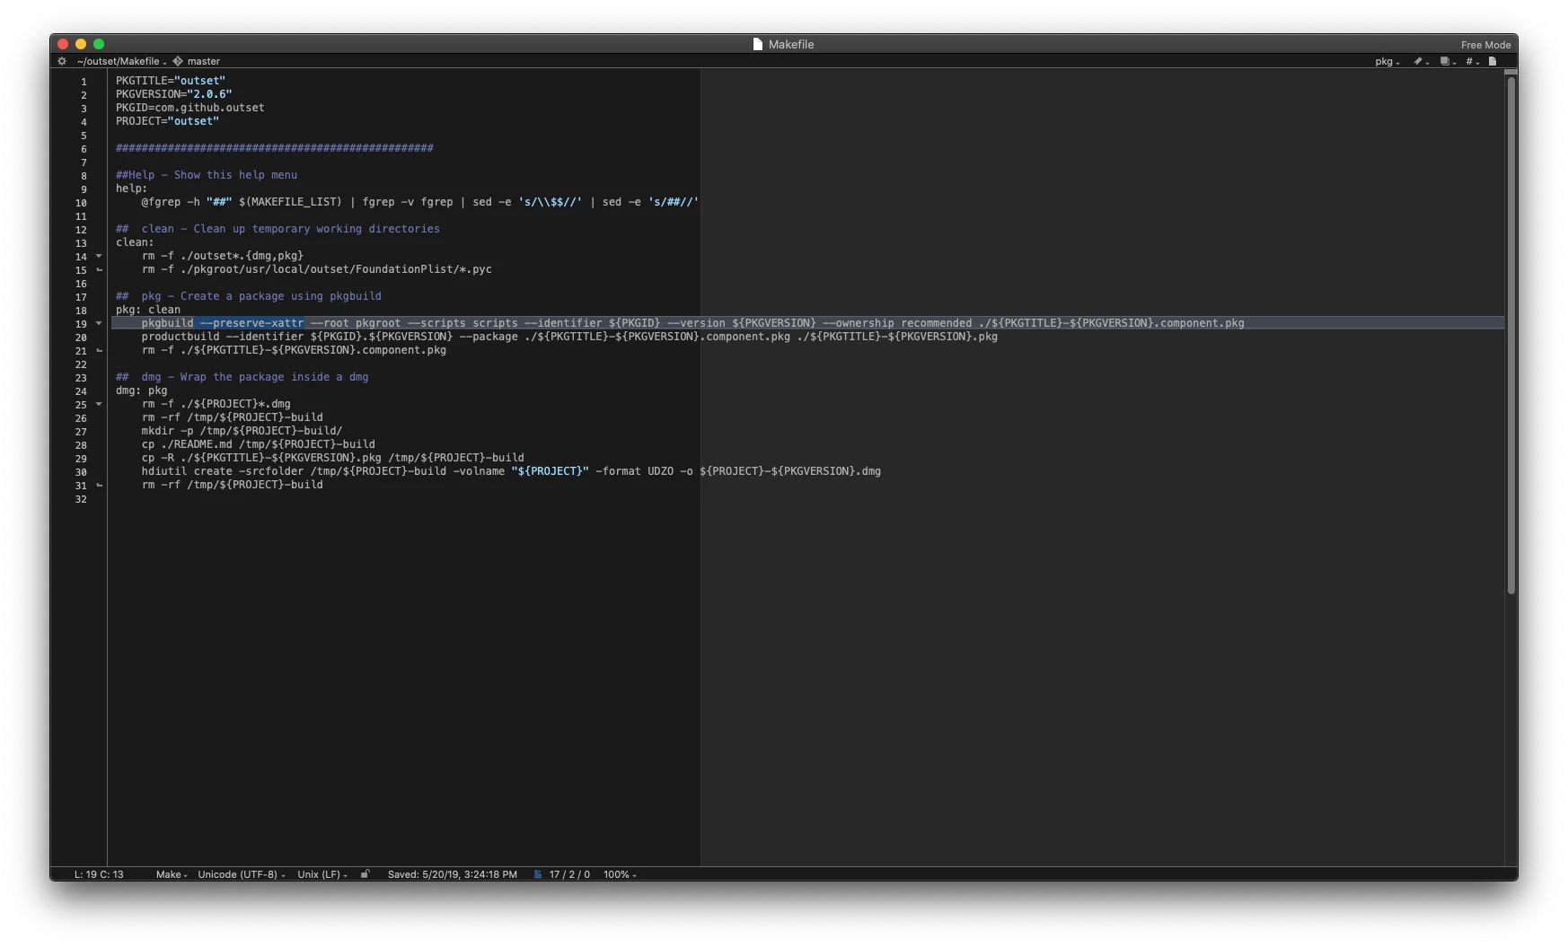Open the counterparts stacked-files menu
Viewport: 1568px width, 947px height.
1447,61
